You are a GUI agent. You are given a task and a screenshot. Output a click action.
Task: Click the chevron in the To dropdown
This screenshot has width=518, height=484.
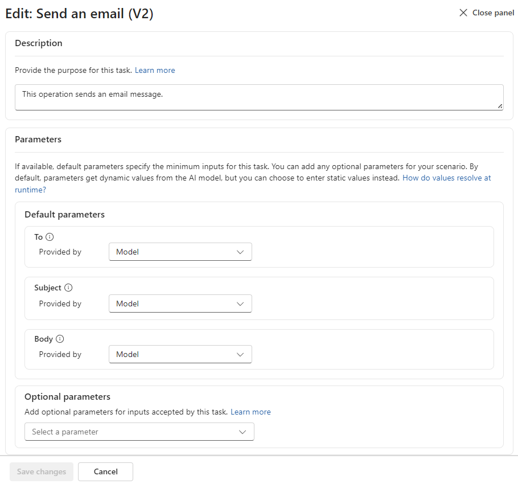tap(240, 252)
